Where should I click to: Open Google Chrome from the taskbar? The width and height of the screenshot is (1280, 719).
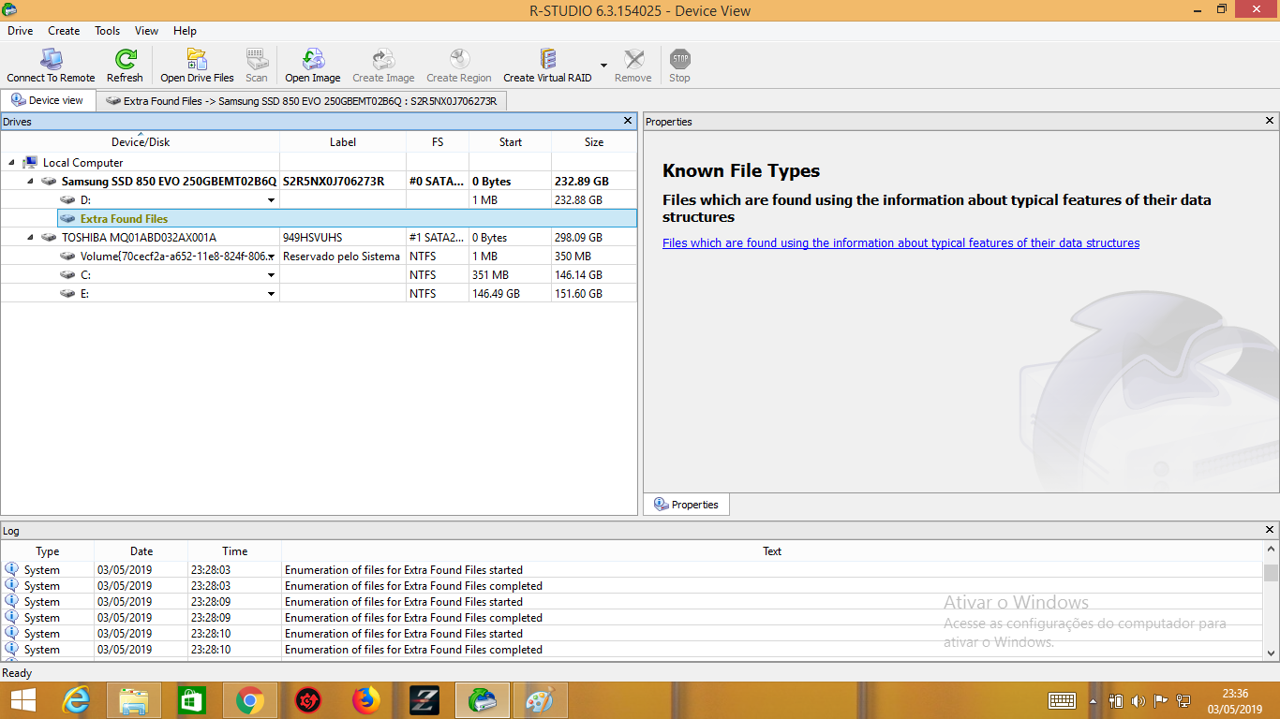point(250,700)
